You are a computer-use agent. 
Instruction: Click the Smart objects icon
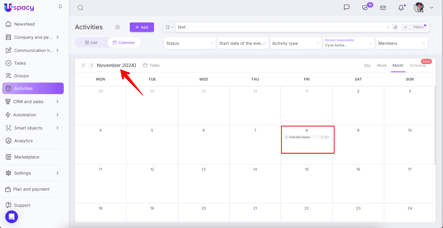pos(9,128)
